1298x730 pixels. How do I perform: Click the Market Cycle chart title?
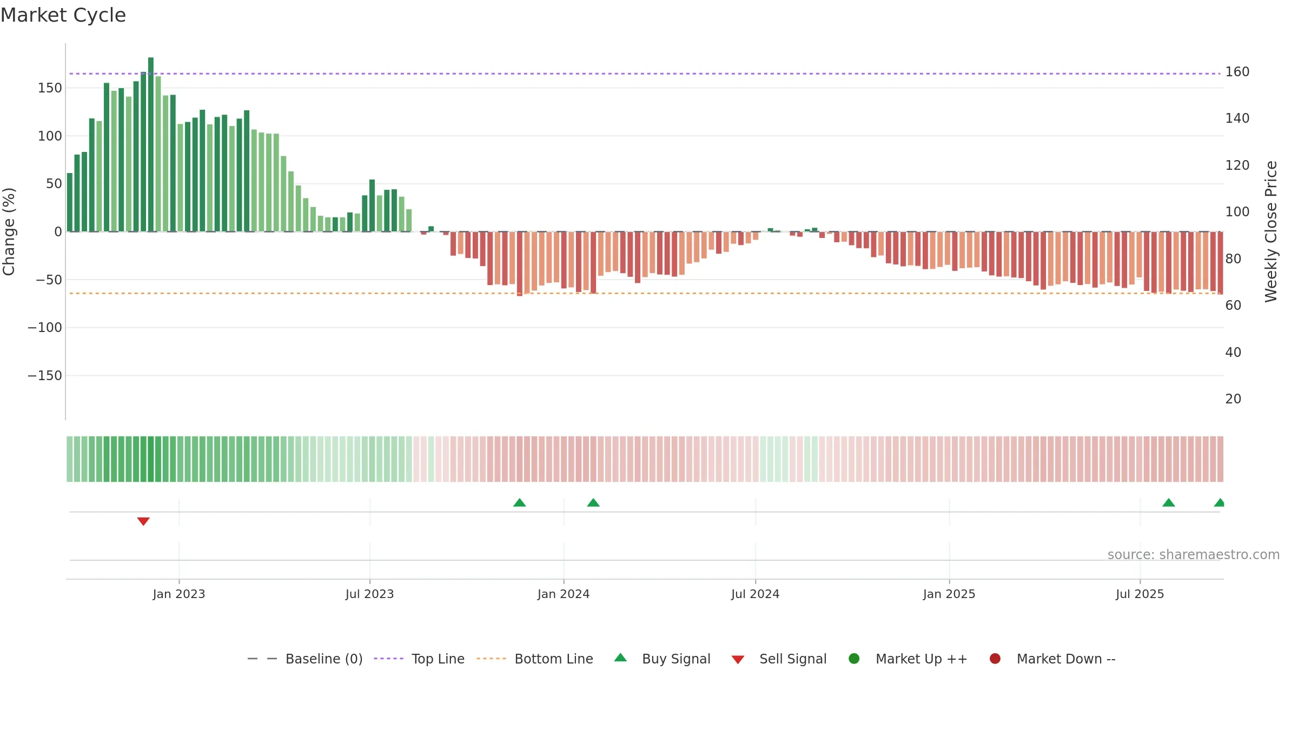(x=63, y=15)
